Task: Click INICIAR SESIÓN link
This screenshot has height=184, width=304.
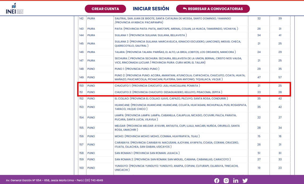Action: [x=151, y=9]
